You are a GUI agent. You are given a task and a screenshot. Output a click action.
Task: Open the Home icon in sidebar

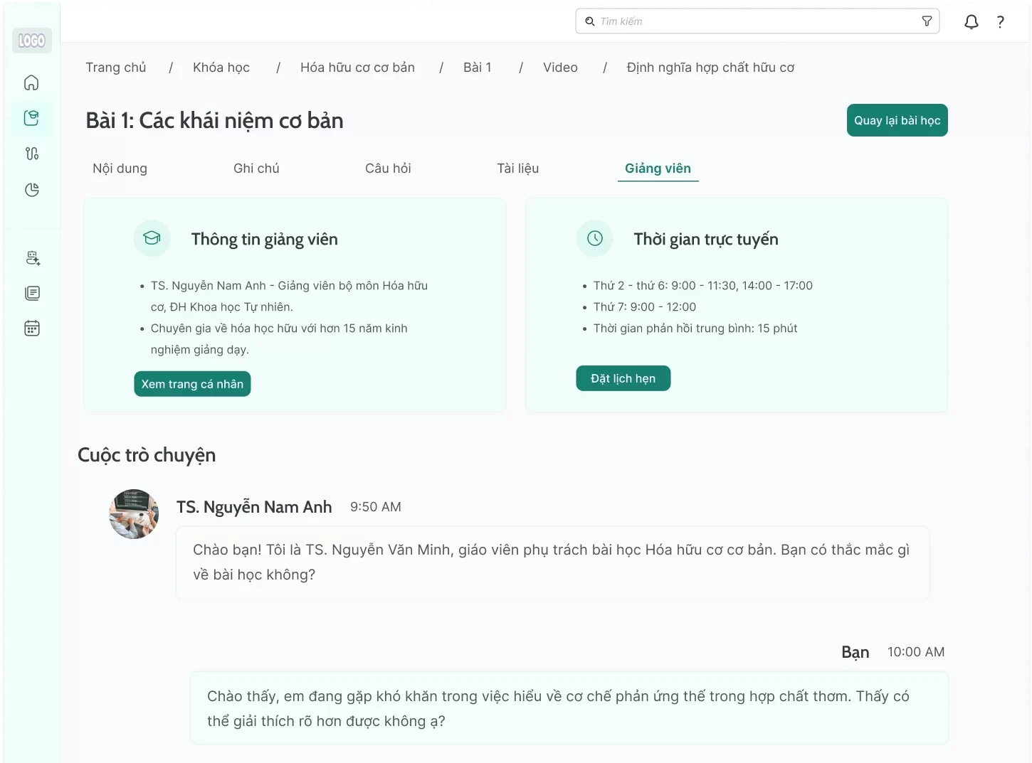point(31,82)
